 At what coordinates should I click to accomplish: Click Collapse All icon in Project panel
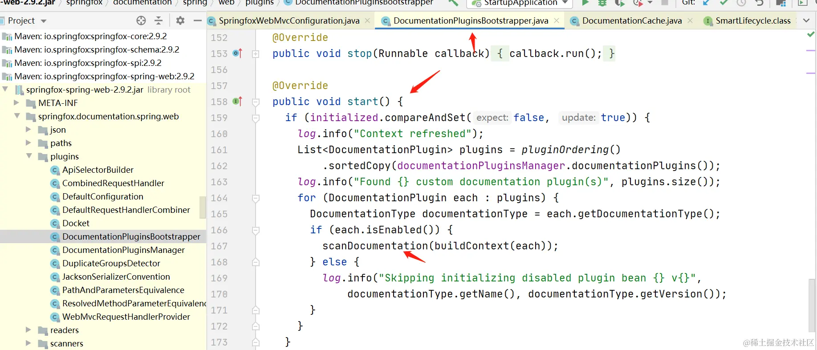(159, 20)
